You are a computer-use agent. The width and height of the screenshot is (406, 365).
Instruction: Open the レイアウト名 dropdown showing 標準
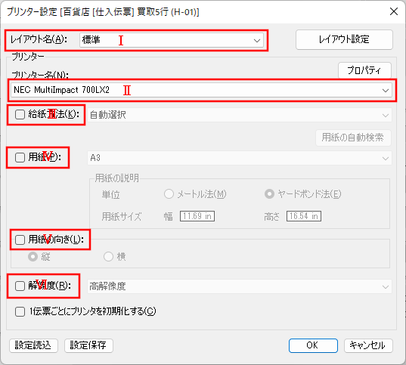(172, 40)
